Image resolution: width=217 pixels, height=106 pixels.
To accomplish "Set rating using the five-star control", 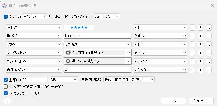I will click(x=79, y=27).
